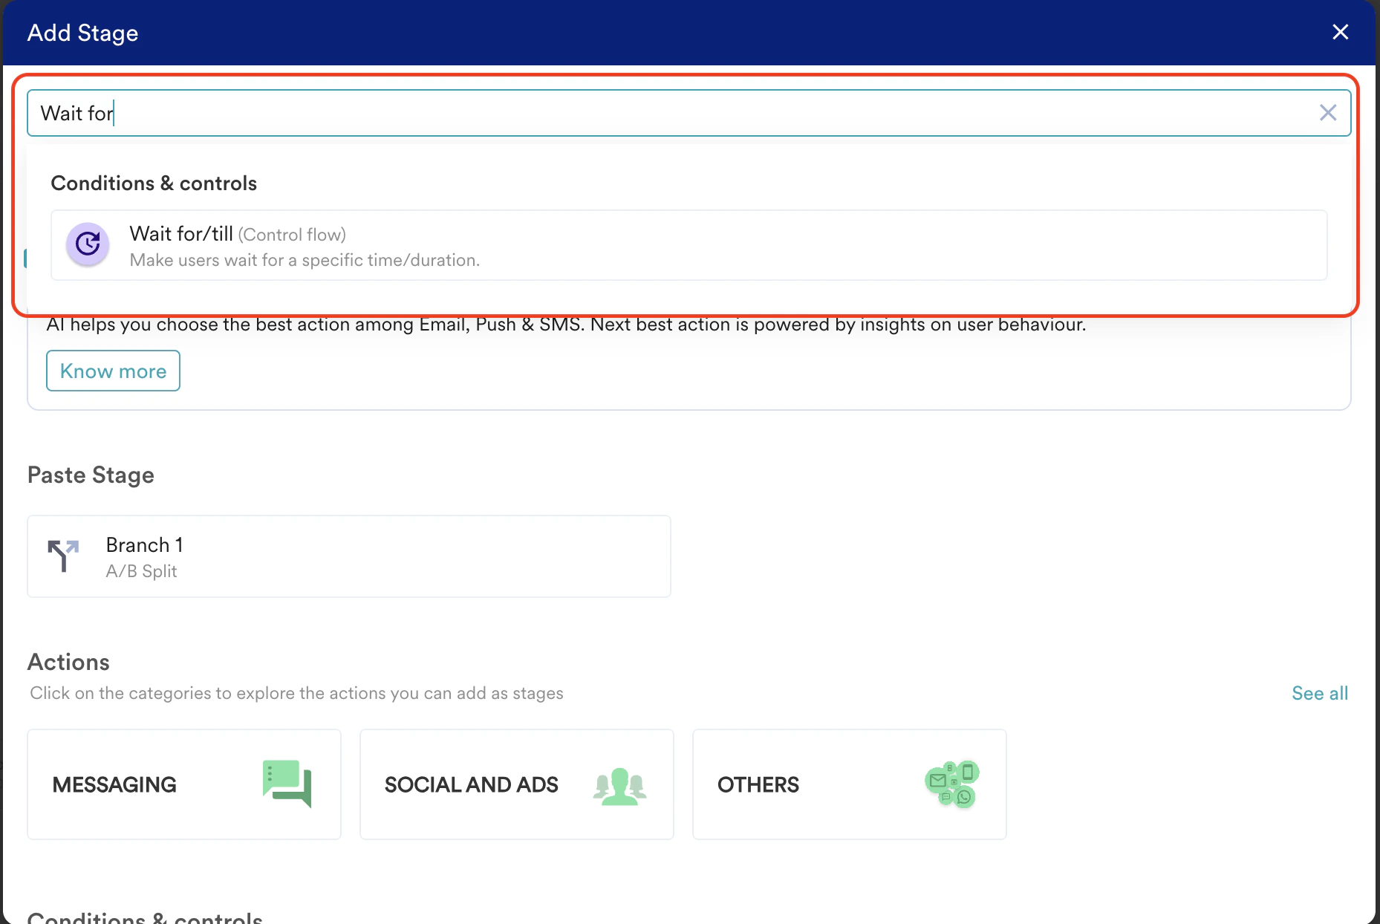Image resolution: width=1380 pixels, height=924 pixels.
Task: Click the 'Actions' section heading
Action: 68,662
